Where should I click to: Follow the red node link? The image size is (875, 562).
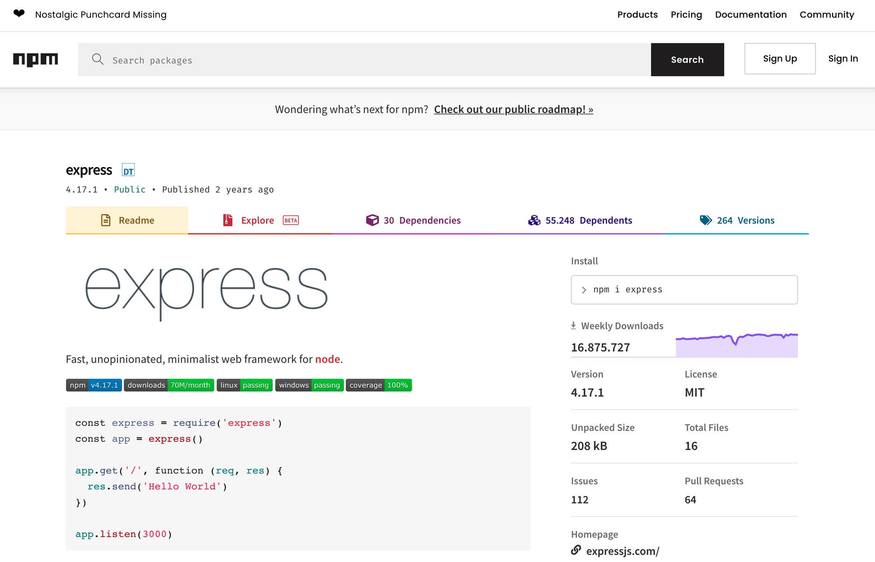(x=327, y=359)
